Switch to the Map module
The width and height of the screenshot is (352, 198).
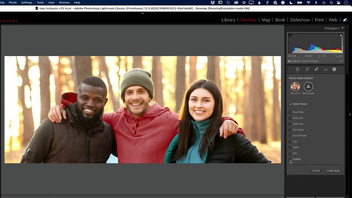click(266, 20)
